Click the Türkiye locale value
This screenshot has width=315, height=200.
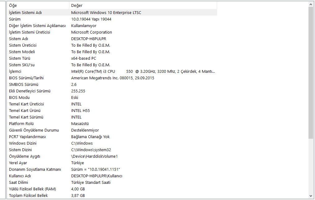click(x=77, y=163)
